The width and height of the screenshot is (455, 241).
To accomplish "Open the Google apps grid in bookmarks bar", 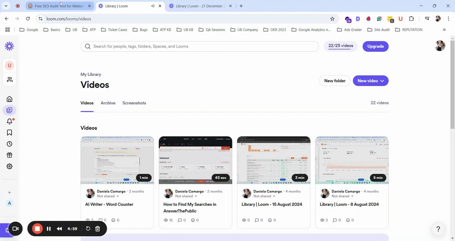I will [x=8, y=29].
